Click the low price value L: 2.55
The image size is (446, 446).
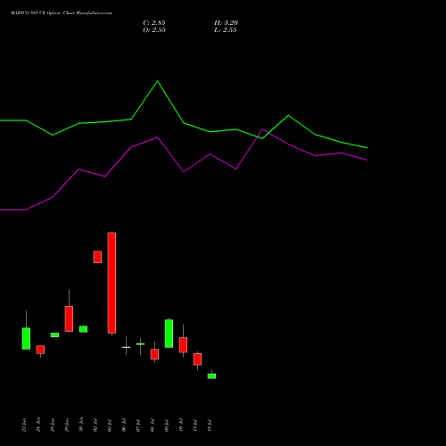(226, 30)
